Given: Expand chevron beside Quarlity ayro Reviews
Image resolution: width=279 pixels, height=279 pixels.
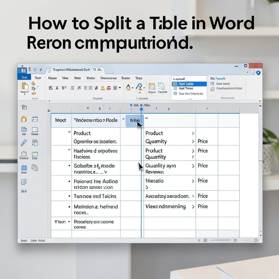Looking at the screenshot, I should [x=193, y=166].
